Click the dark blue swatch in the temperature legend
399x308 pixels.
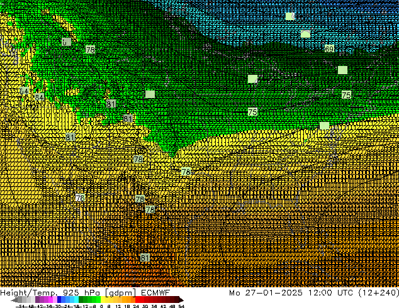pos(59,300)
